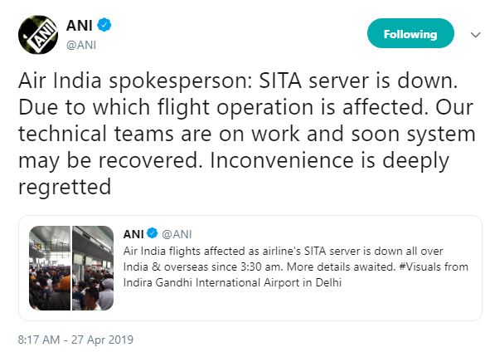Click the word 'regretted' ending the tweet
The width and height of the screenshot is (485, 352).
[x=65, y=187]
